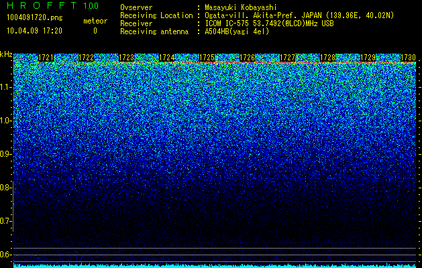Viewport: 422px width, 268px height.
Task: Click the 0.7 frequency axis label
Action: tap(5, 221)
